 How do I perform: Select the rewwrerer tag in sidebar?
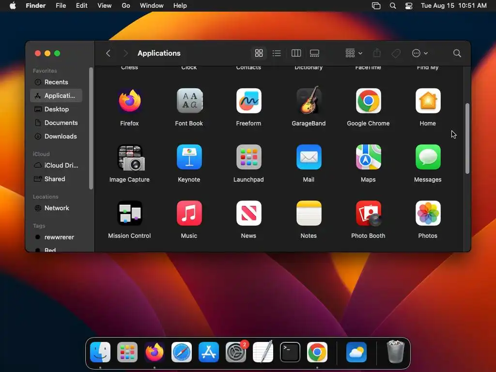(56, 237)
